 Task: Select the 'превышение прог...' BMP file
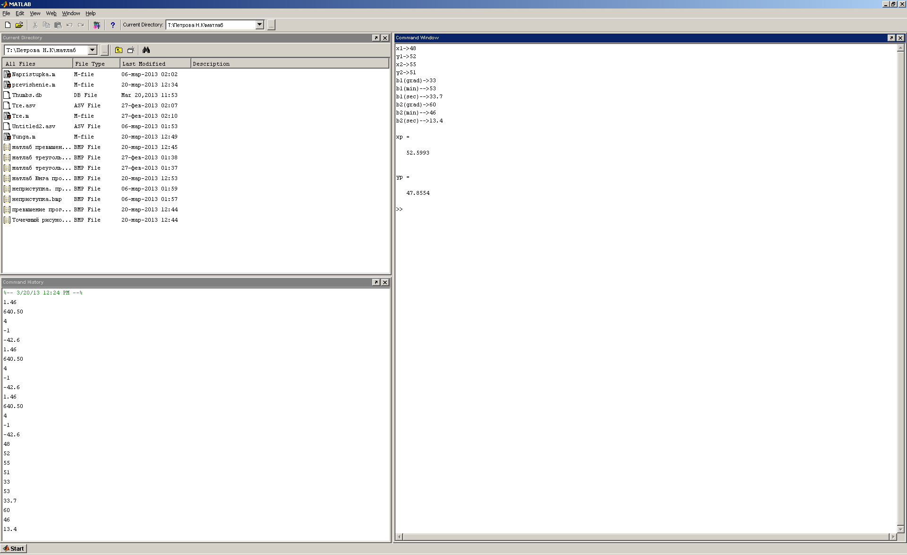point(42,209)
